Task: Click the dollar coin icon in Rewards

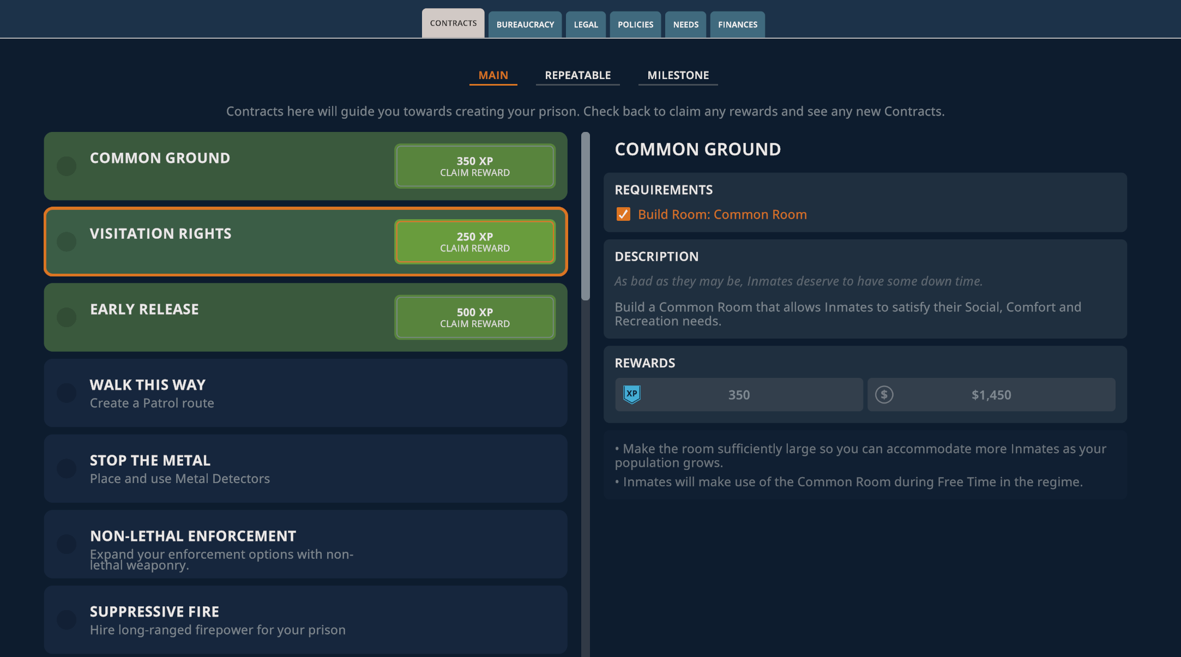Action: (x=884, y=394)
